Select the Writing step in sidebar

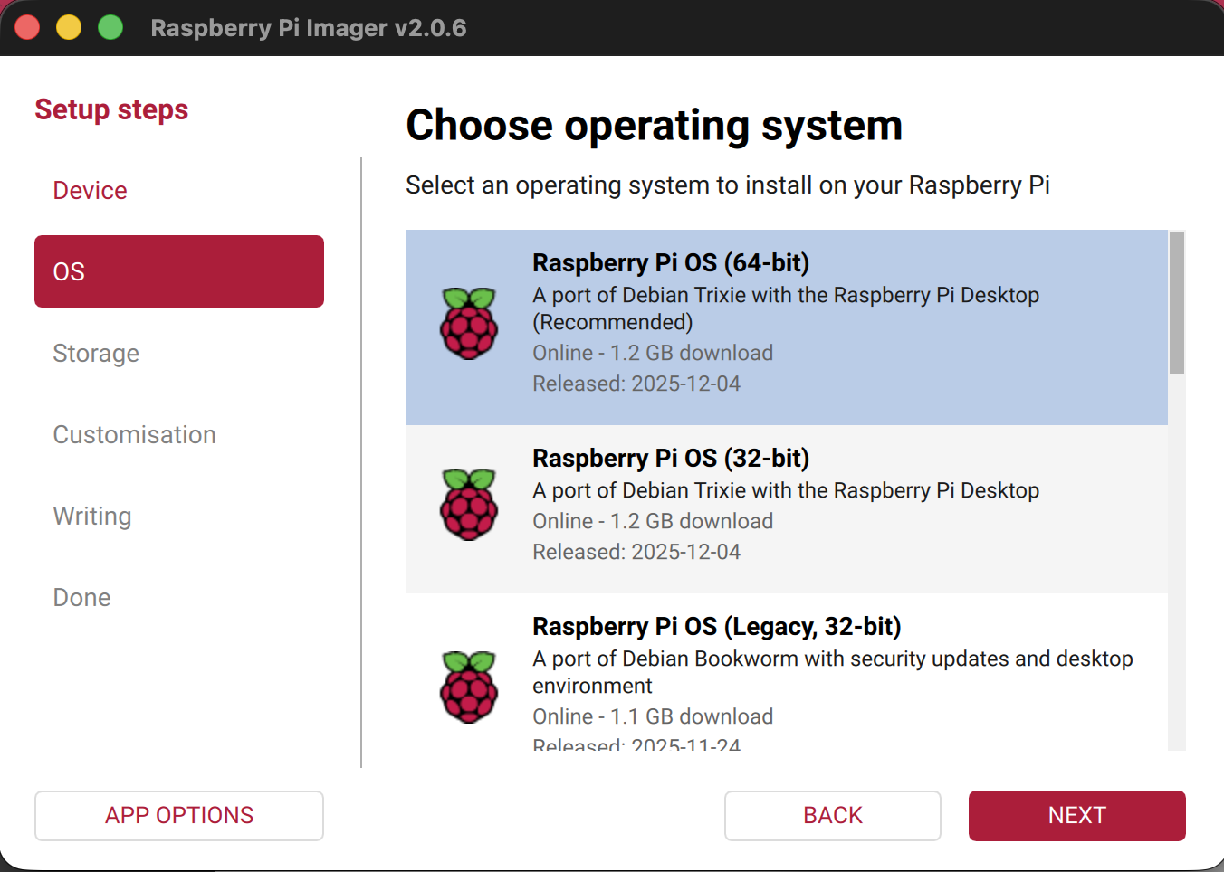pos(92,517)
